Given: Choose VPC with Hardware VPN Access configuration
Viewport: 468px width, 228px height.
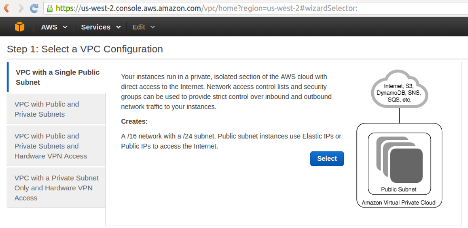Looking at the screenshot, I should (x=56, y=146).
